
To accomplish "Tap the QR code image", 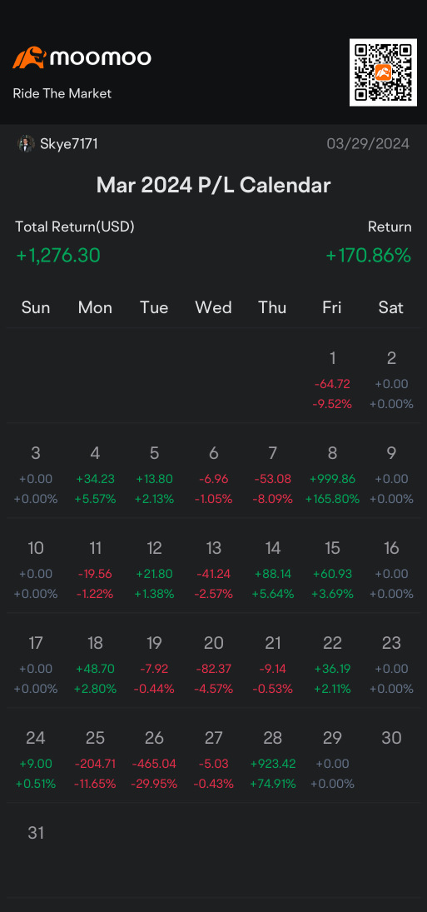I will click(383, 72).
